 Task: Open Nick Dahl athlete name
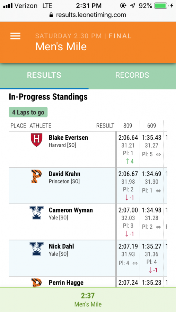coord(61,246)
